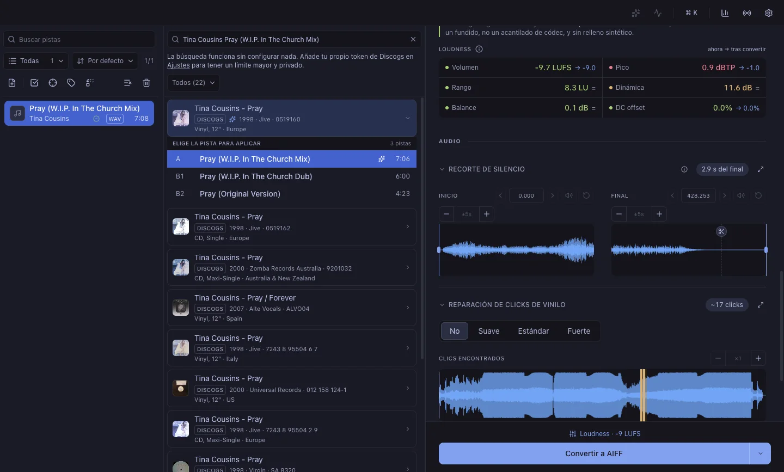
Task: Click the tag icon in track toolbar
Action: 71,83
